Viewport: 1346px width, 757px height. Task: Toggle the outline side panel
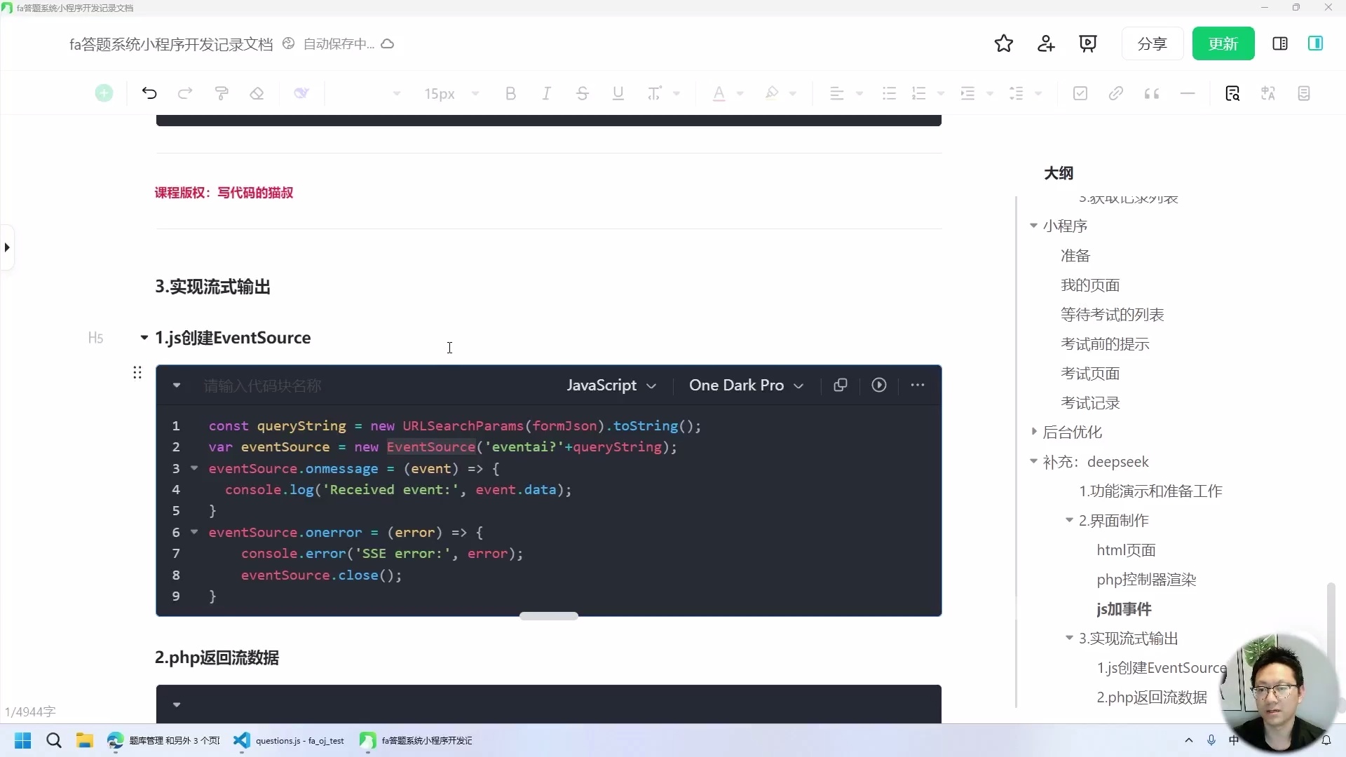coord(1315,43)
